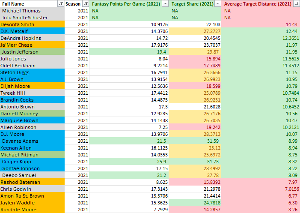Select the Keenan Allen name cell
This screenshot has width=300, height=213.
(32, 148)
